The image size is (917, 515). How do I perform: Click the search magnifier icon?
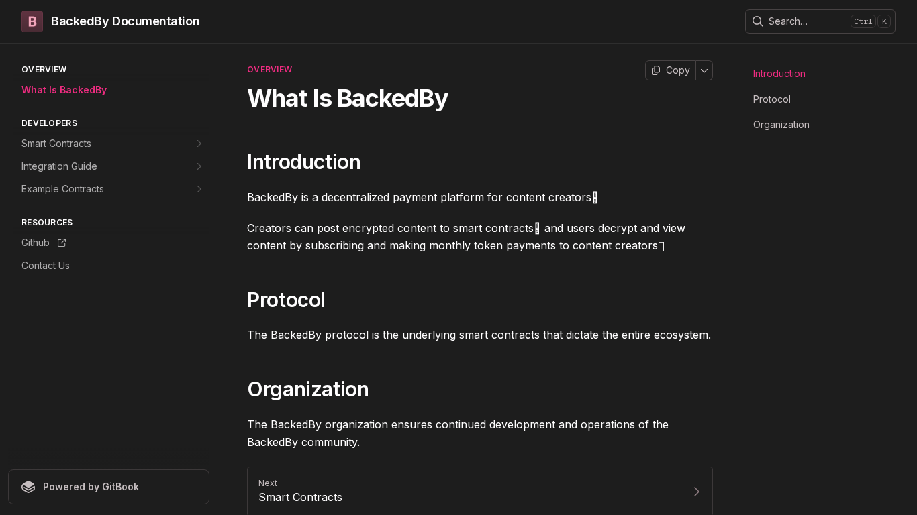click(758, 21)
